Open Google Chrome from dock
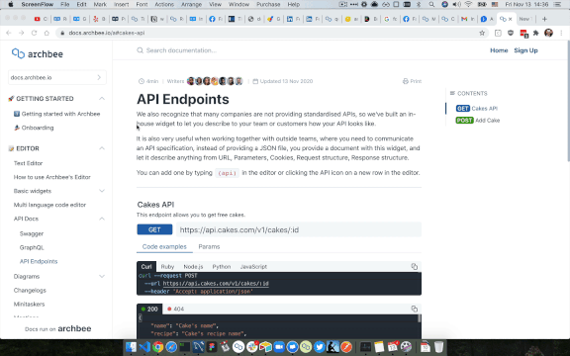Image resolution: width=570 pixels, height=356 pixels. click(157, 347)
